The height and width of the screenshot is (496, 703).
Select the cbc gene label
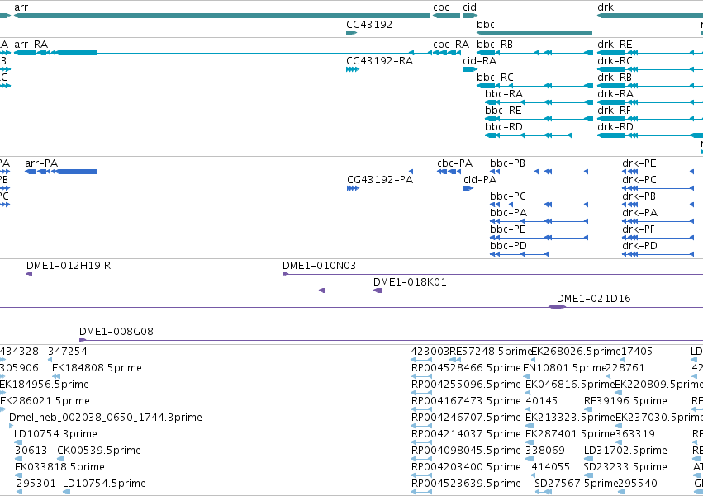coord(441,7)
